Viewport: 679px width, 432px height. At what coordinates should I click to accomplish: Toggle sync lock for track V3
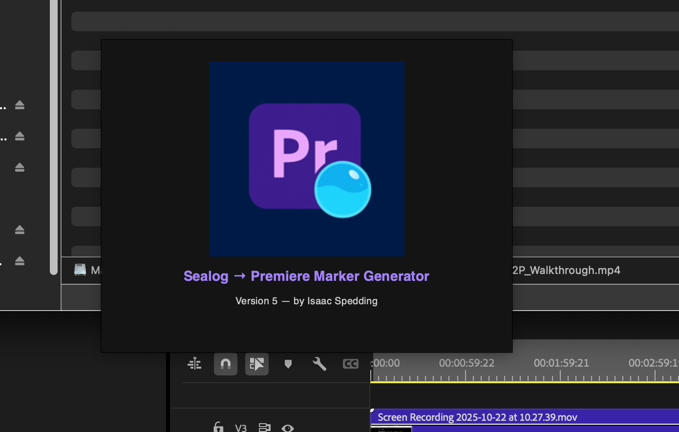coord(264,428)
